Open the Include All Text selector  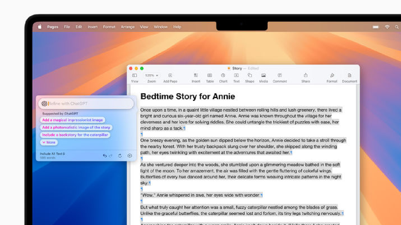coord(52,154)
